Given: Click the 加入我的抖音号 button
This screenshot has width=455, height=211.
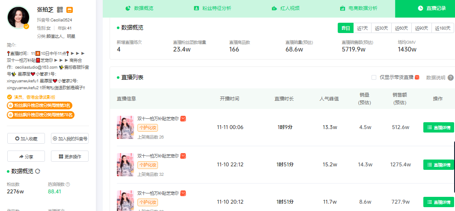Looking at the screenshot, I should pyautogui.click(x=70, y=139).
